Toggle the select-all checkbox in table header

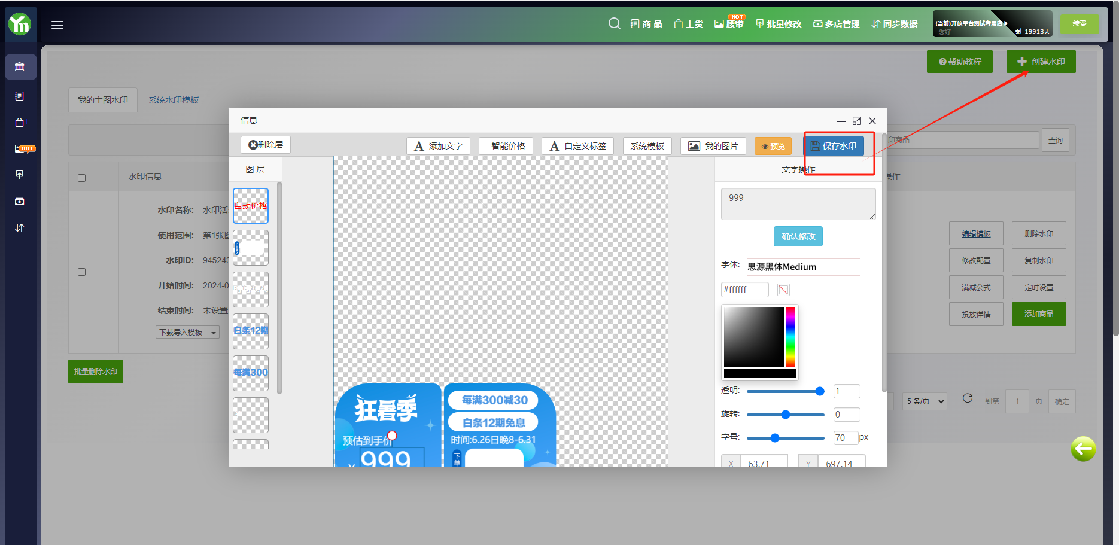pos(82,178)
